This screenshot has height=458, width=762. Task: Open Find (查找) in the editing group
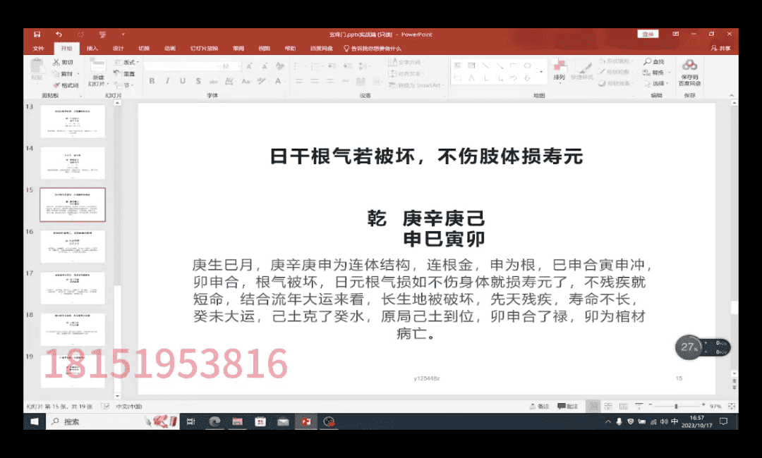[x=654, y=62]
